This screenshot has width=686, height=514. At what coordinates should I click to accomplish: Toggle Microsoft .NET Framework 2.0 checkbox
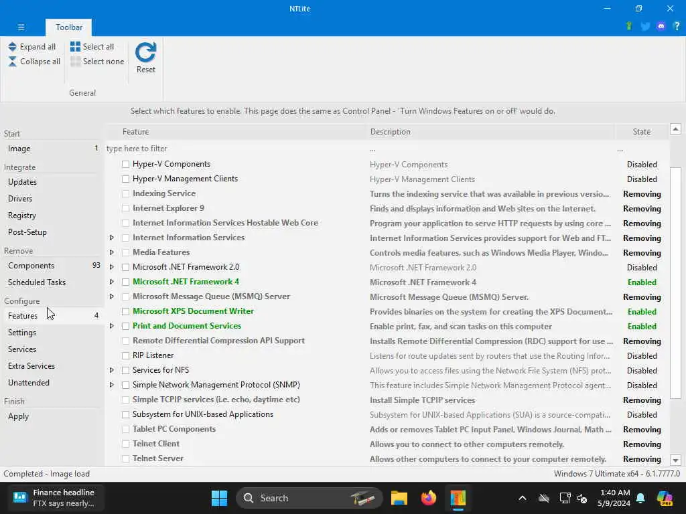125,268
